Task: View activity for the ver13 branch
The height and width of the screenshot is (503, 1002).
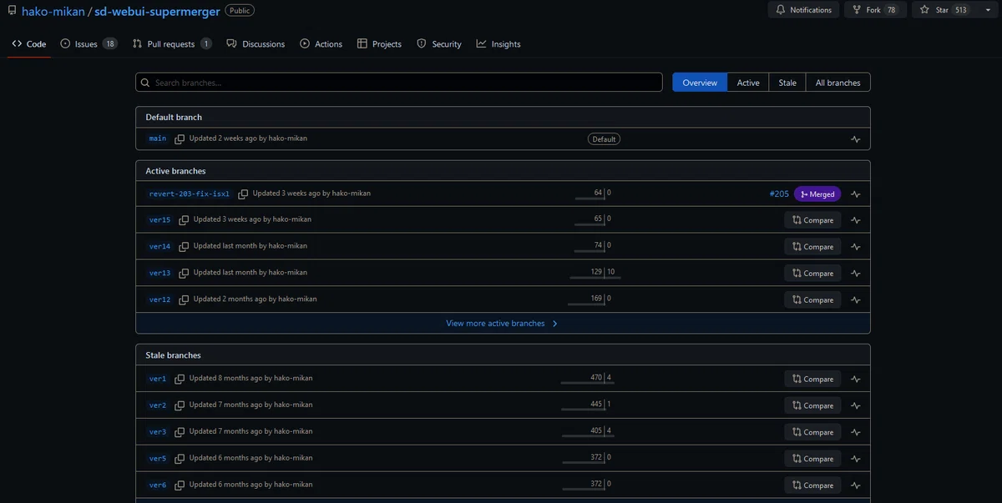Action: click(855, 274)
